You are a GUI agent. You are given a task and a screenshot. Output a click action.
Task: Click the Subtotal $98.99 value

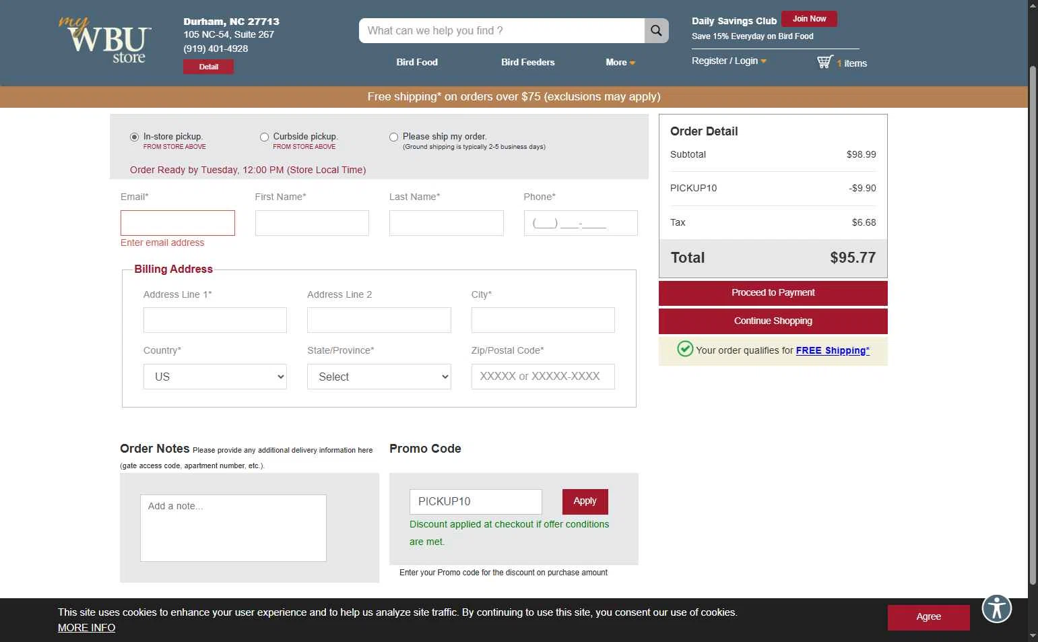[861, 154]
